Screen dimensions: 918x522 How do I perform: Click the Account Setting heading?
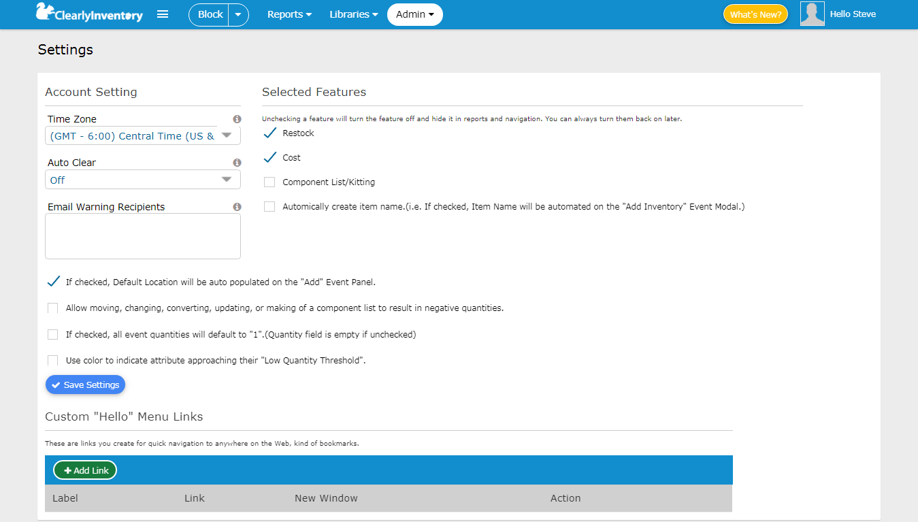91,92
